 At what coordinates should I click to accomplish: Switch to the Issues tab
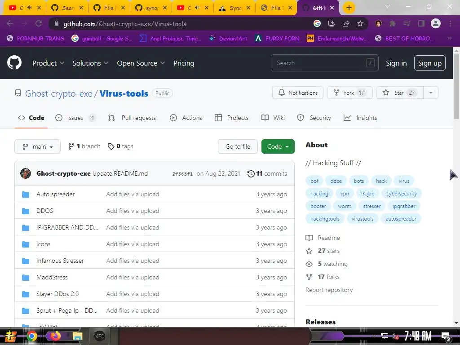click(75, 118)
